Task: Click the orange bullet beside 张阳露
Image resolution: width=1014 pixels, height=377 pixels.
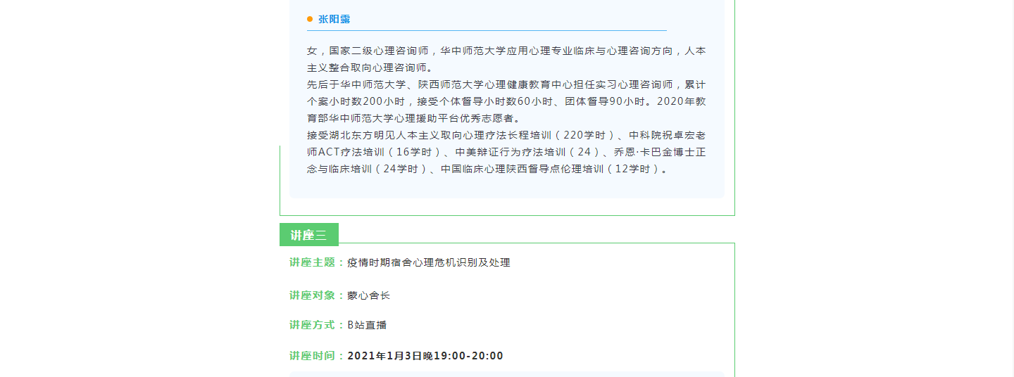Action: 310,19
